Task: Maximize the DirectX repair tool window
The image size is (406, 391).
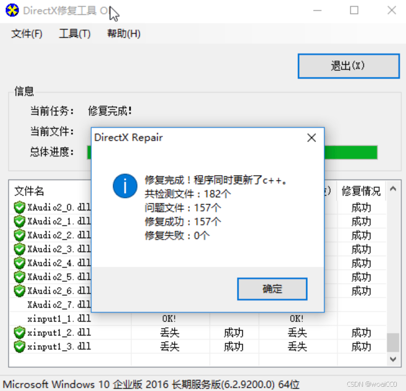Action: tap(354, 10)
